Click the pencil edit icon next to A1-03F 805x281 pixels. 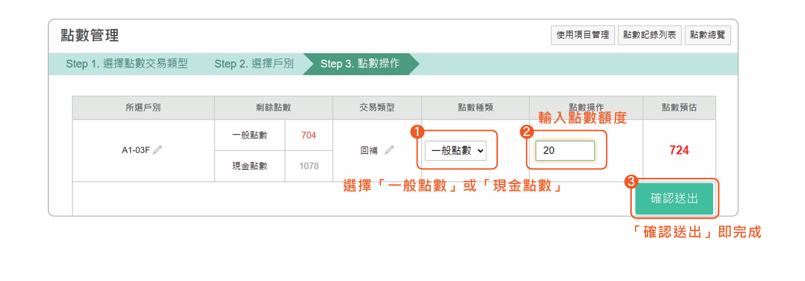click(158, 150)
